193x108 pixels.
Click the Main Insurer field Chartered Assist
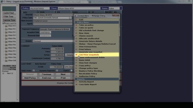pos(52,21)
